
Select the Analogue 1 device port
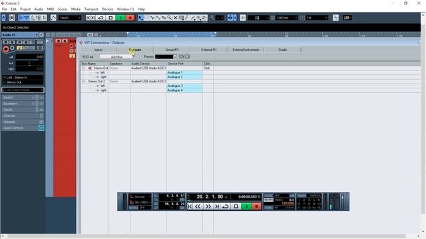(x=184, y=72)
